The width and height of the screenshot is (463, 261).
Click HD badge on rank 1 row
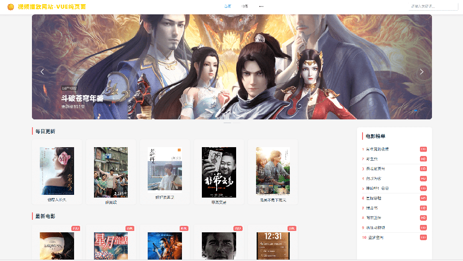pos(424,149)
